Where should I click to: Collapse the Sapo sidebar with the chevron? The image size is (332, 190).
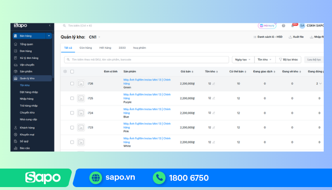tap(50, 25)
